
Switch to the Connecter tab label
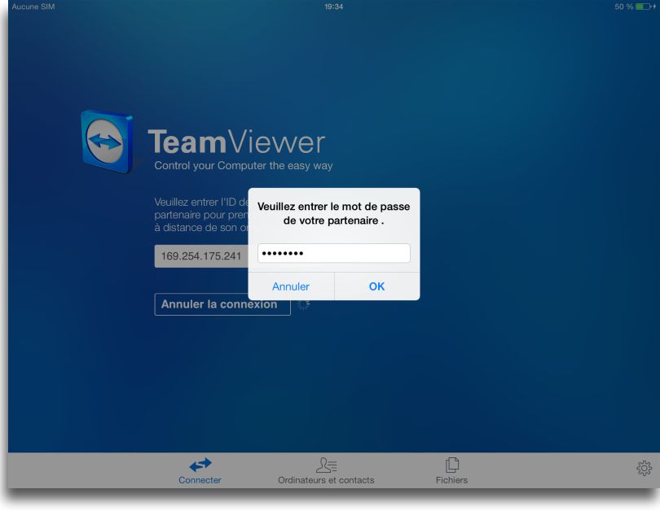(200, 480)
